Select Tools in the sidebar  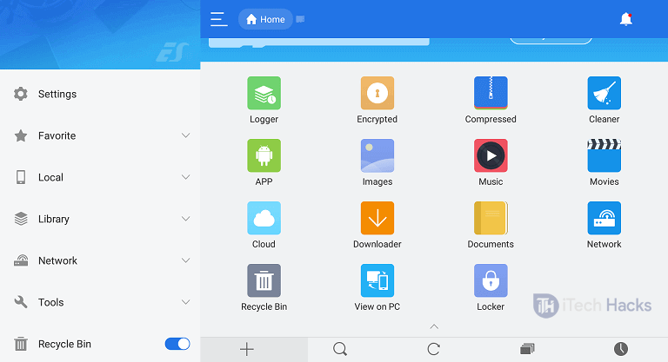tap(100, 302)
